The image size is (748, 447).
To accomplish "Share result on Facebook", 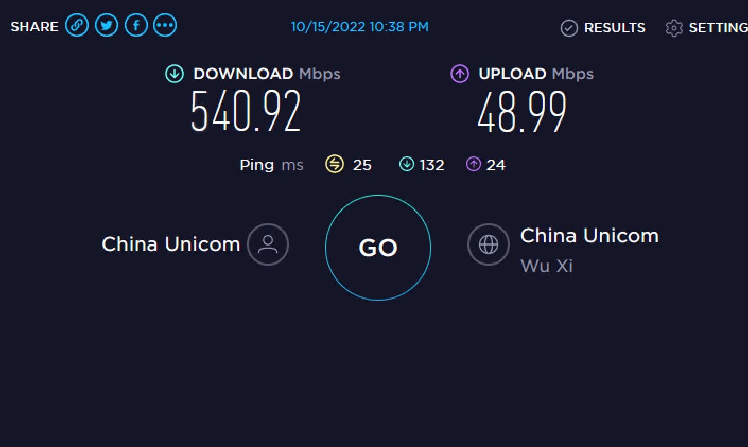I will 136,25.
